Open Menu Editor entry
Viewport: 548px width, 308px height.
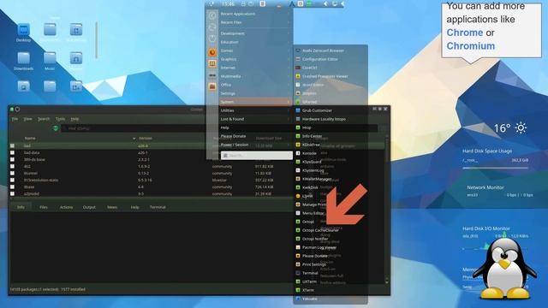[313, 213]
